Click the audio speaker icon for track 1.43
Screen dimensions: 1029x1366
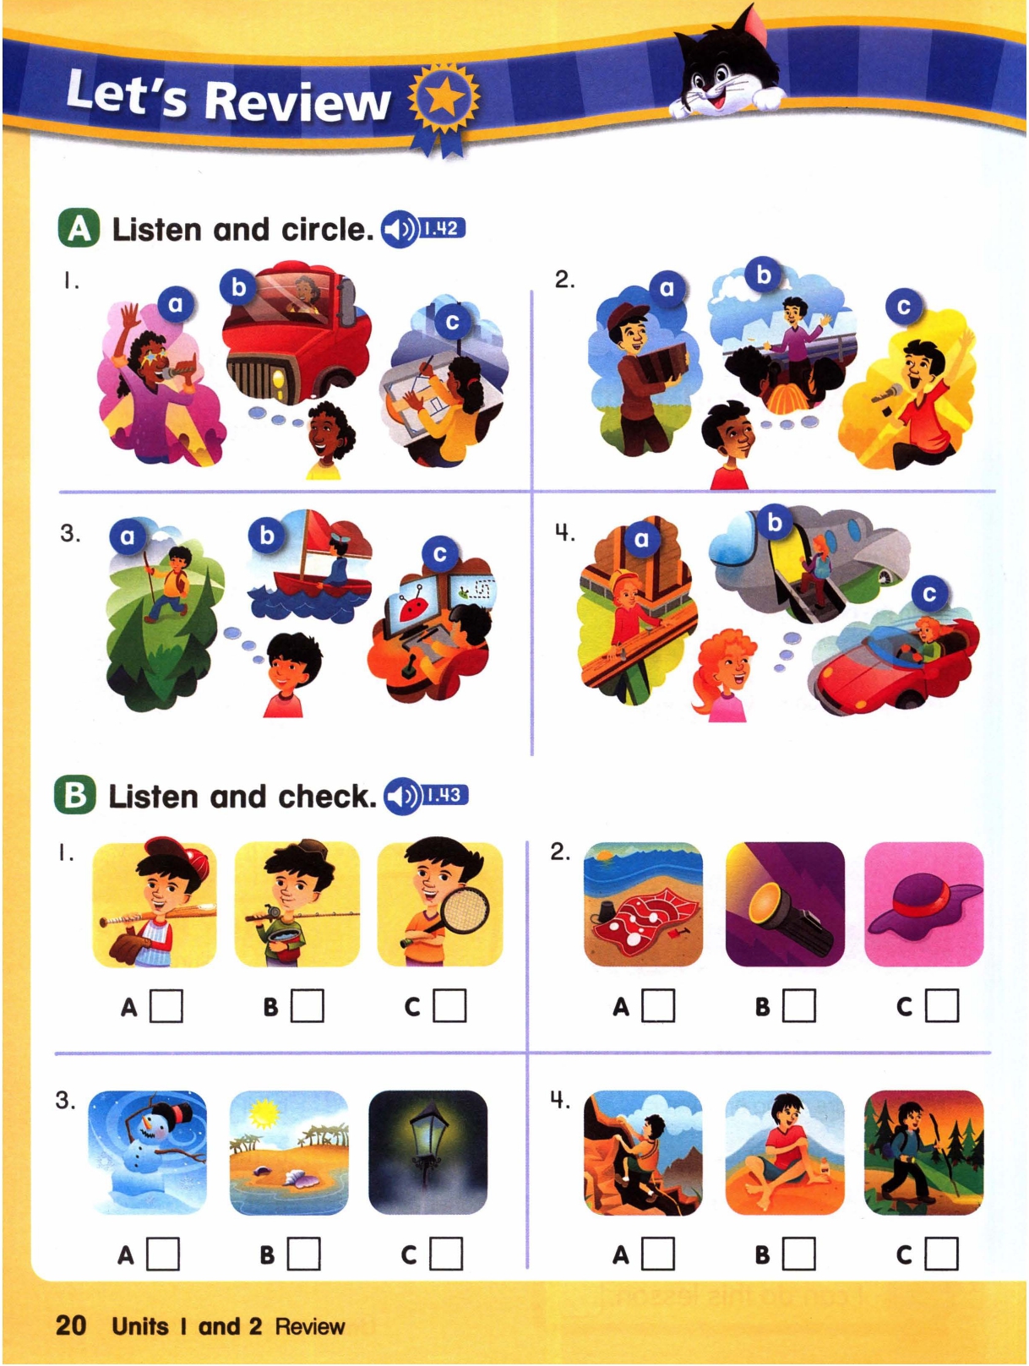pyautogui.click(x=403, y=796)
